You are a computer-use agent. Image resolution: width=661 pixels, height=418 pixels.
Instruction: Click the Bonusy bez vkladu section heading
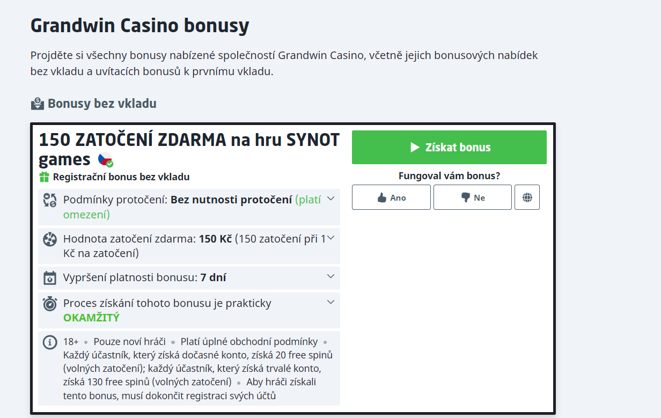point(102,104)
